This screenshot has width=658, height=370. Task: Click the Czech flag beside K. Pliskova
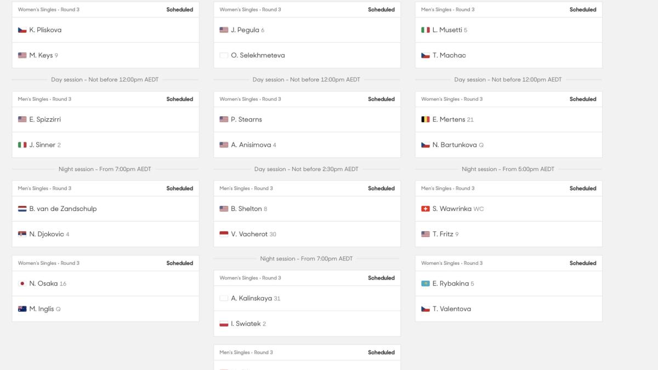tap(22, 30)
